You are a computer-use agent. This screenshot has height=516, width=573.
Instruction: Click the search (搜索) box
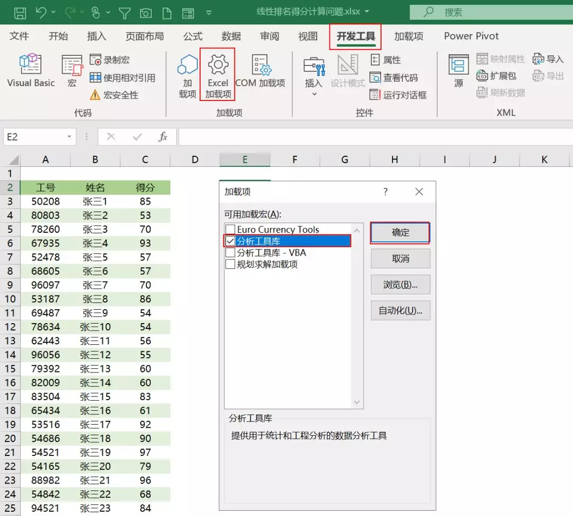pos(491,12)
